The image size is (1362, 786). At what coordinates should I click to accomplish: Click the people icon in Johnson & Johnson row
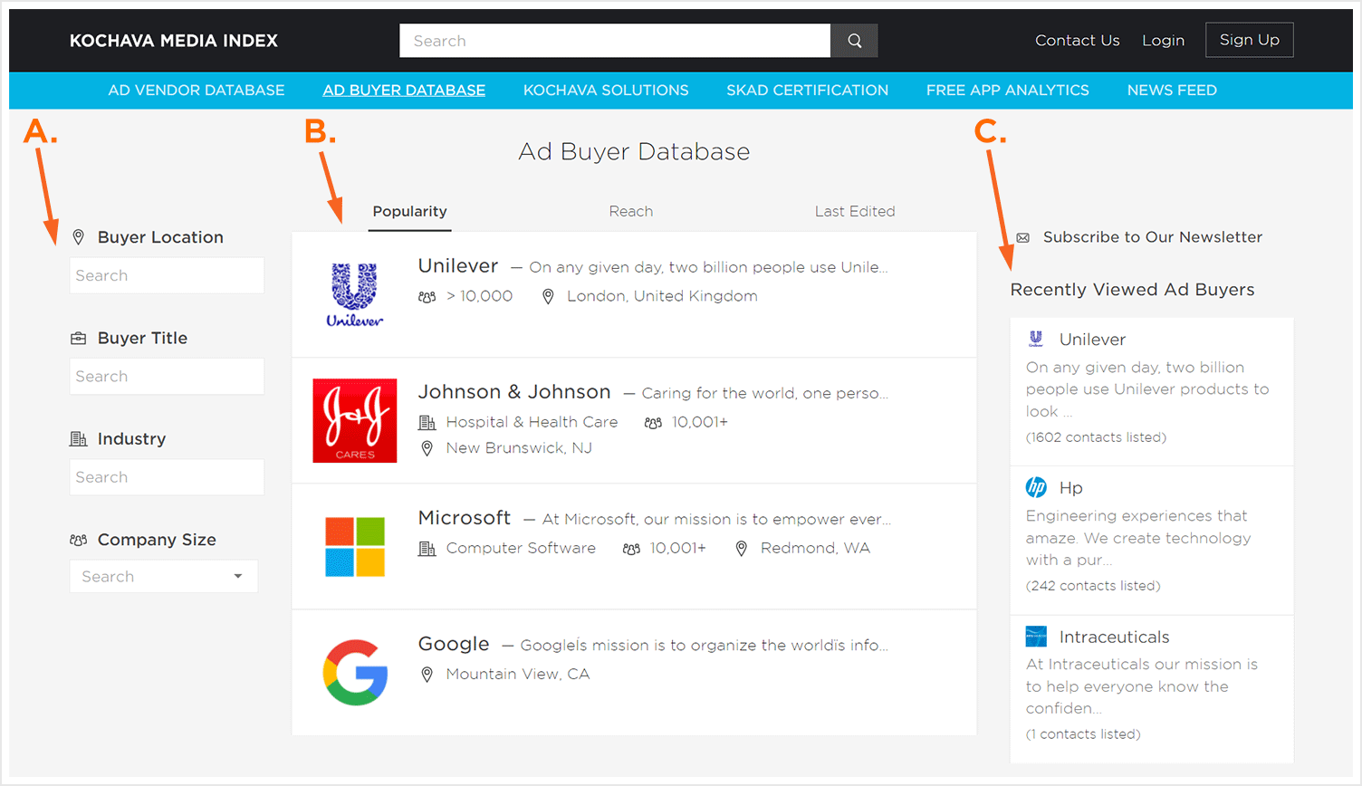[653, 423]
